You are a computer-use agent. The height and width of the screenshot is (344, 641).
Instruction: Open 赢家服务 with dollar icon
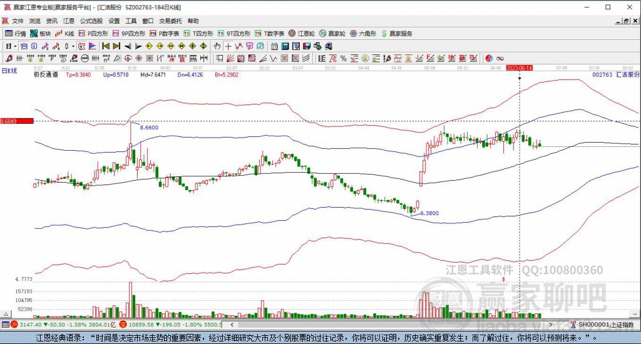(x=396, y=34)
